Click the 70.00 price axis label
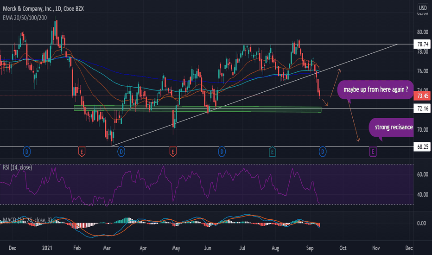Viewport: 432px width, 255px height. point(423,129)
